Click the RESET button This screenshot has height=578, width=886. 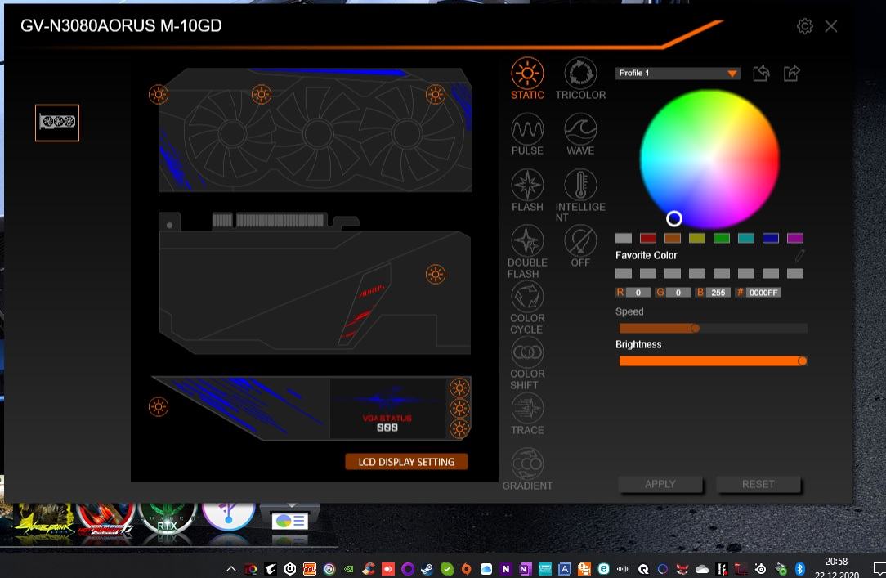pos(758,484)
